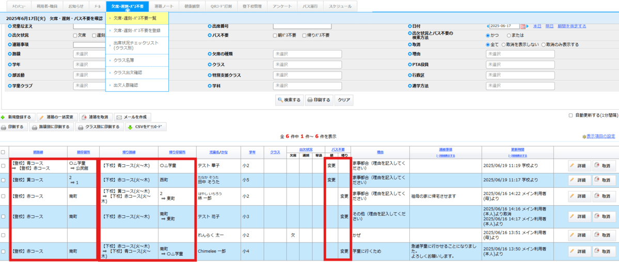The image size is (619, 262).
Task: Open the クラス dropdown
Action: coord(307,65)
